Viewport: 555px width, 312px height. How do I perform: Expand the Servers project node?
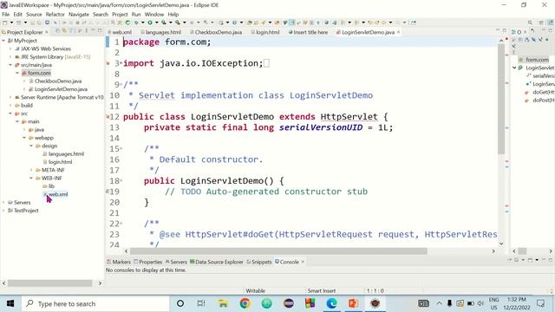pos(3,202)
